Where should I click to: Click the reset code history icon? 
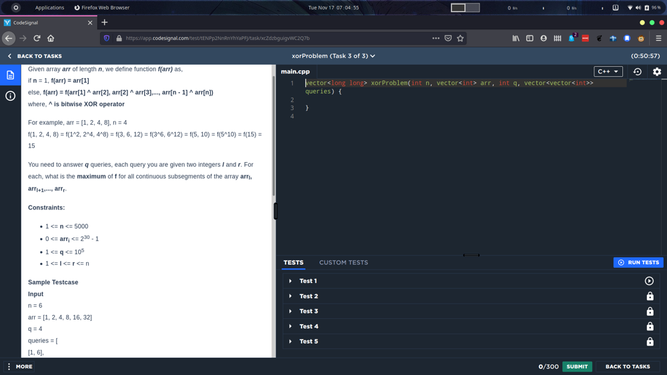(637, 71)
